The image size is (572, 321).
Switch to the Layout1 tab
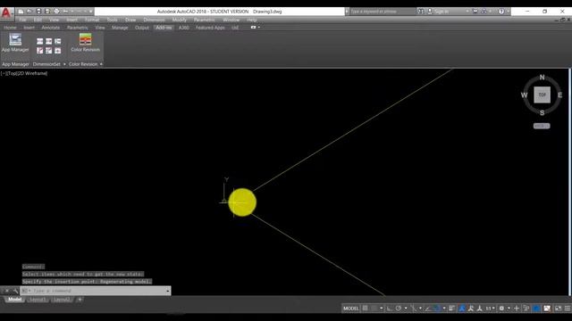pos(38,300)
